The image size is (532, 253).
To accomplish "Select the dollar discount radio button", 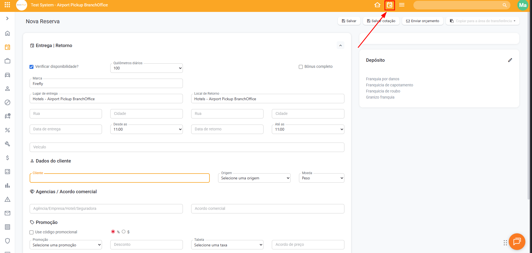I will pos(124,232).
